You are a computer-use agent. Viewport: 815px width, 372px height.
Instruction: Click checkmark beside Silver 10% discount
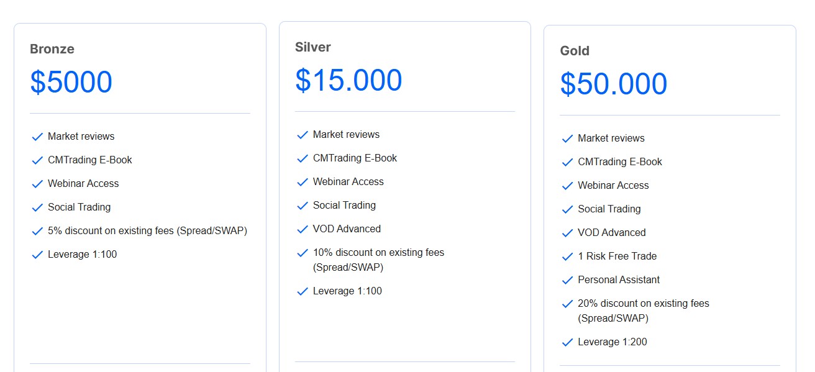point(303,253)
